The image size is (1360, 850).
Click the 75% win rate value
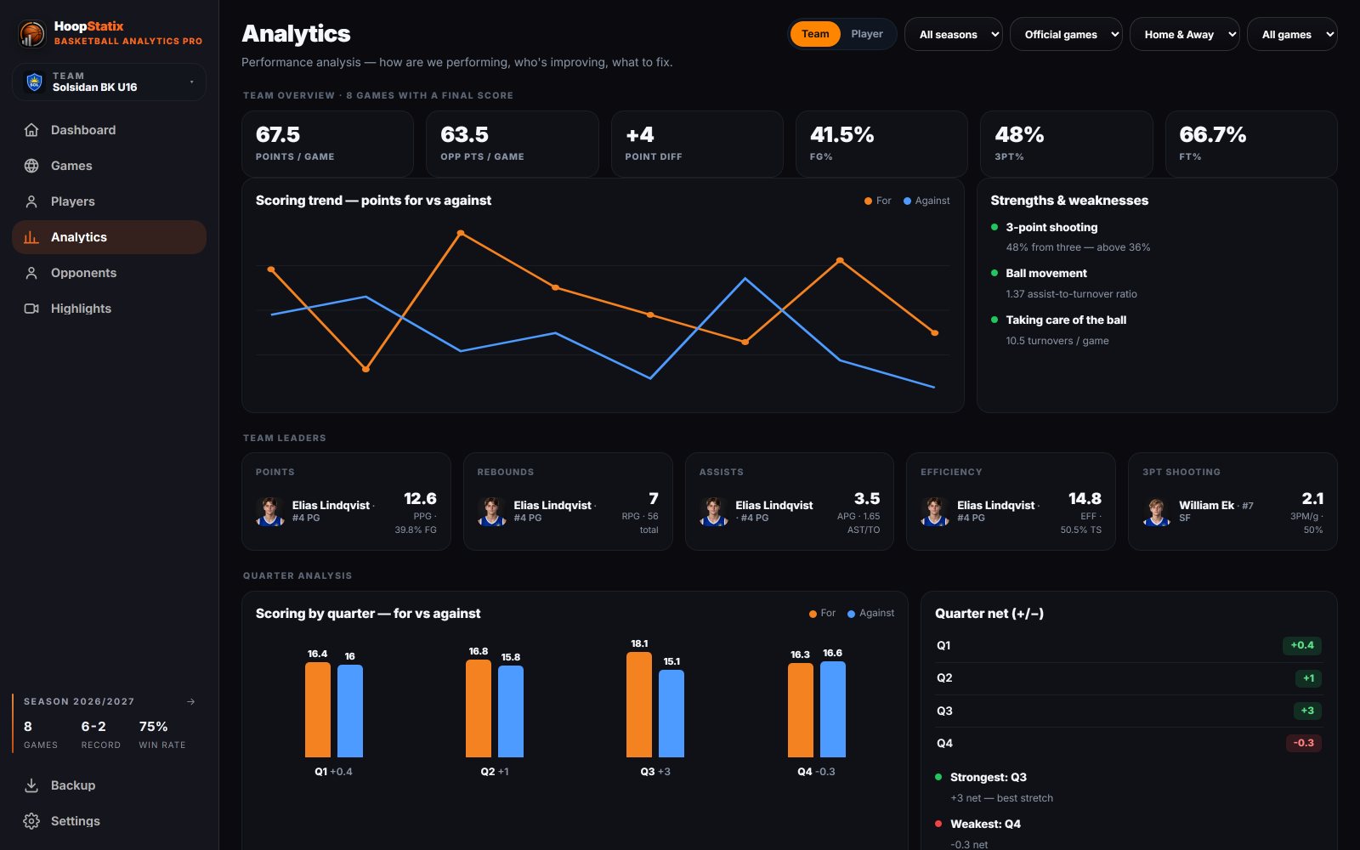(x=153, y=727)
